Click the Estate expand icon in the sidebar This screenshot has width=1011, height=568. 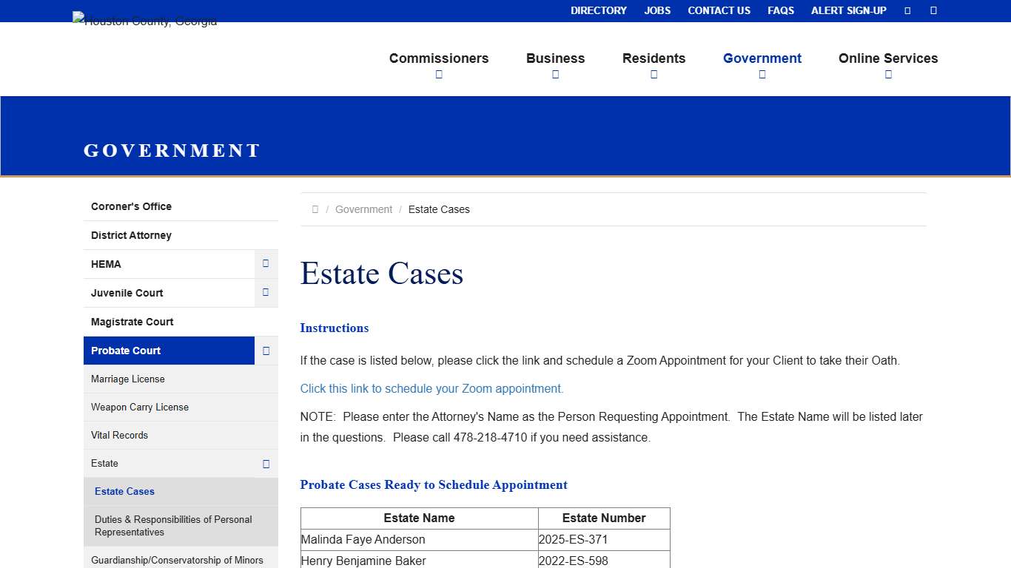(266, 464)
